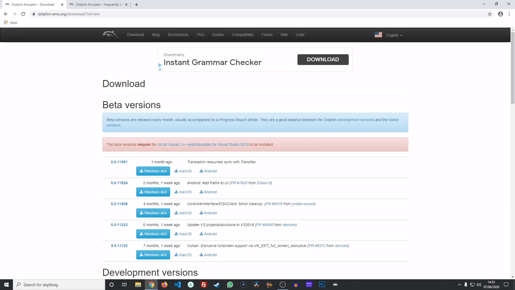Click the Windows x64 button for 5.0-11333
The height and width of the screenshot is (290, 515).
[x=153, y=234]
